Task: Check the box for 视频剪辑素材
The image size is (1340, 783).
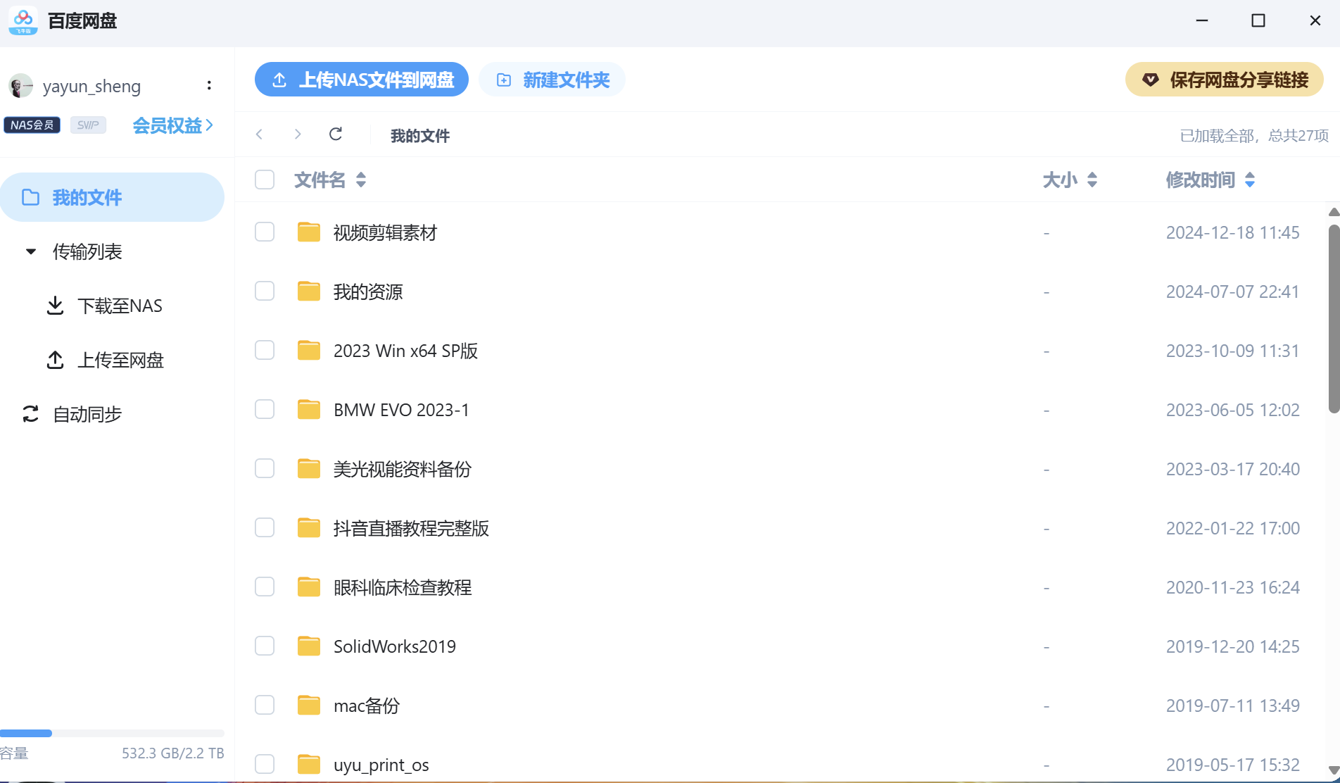Action: [265, 232]
